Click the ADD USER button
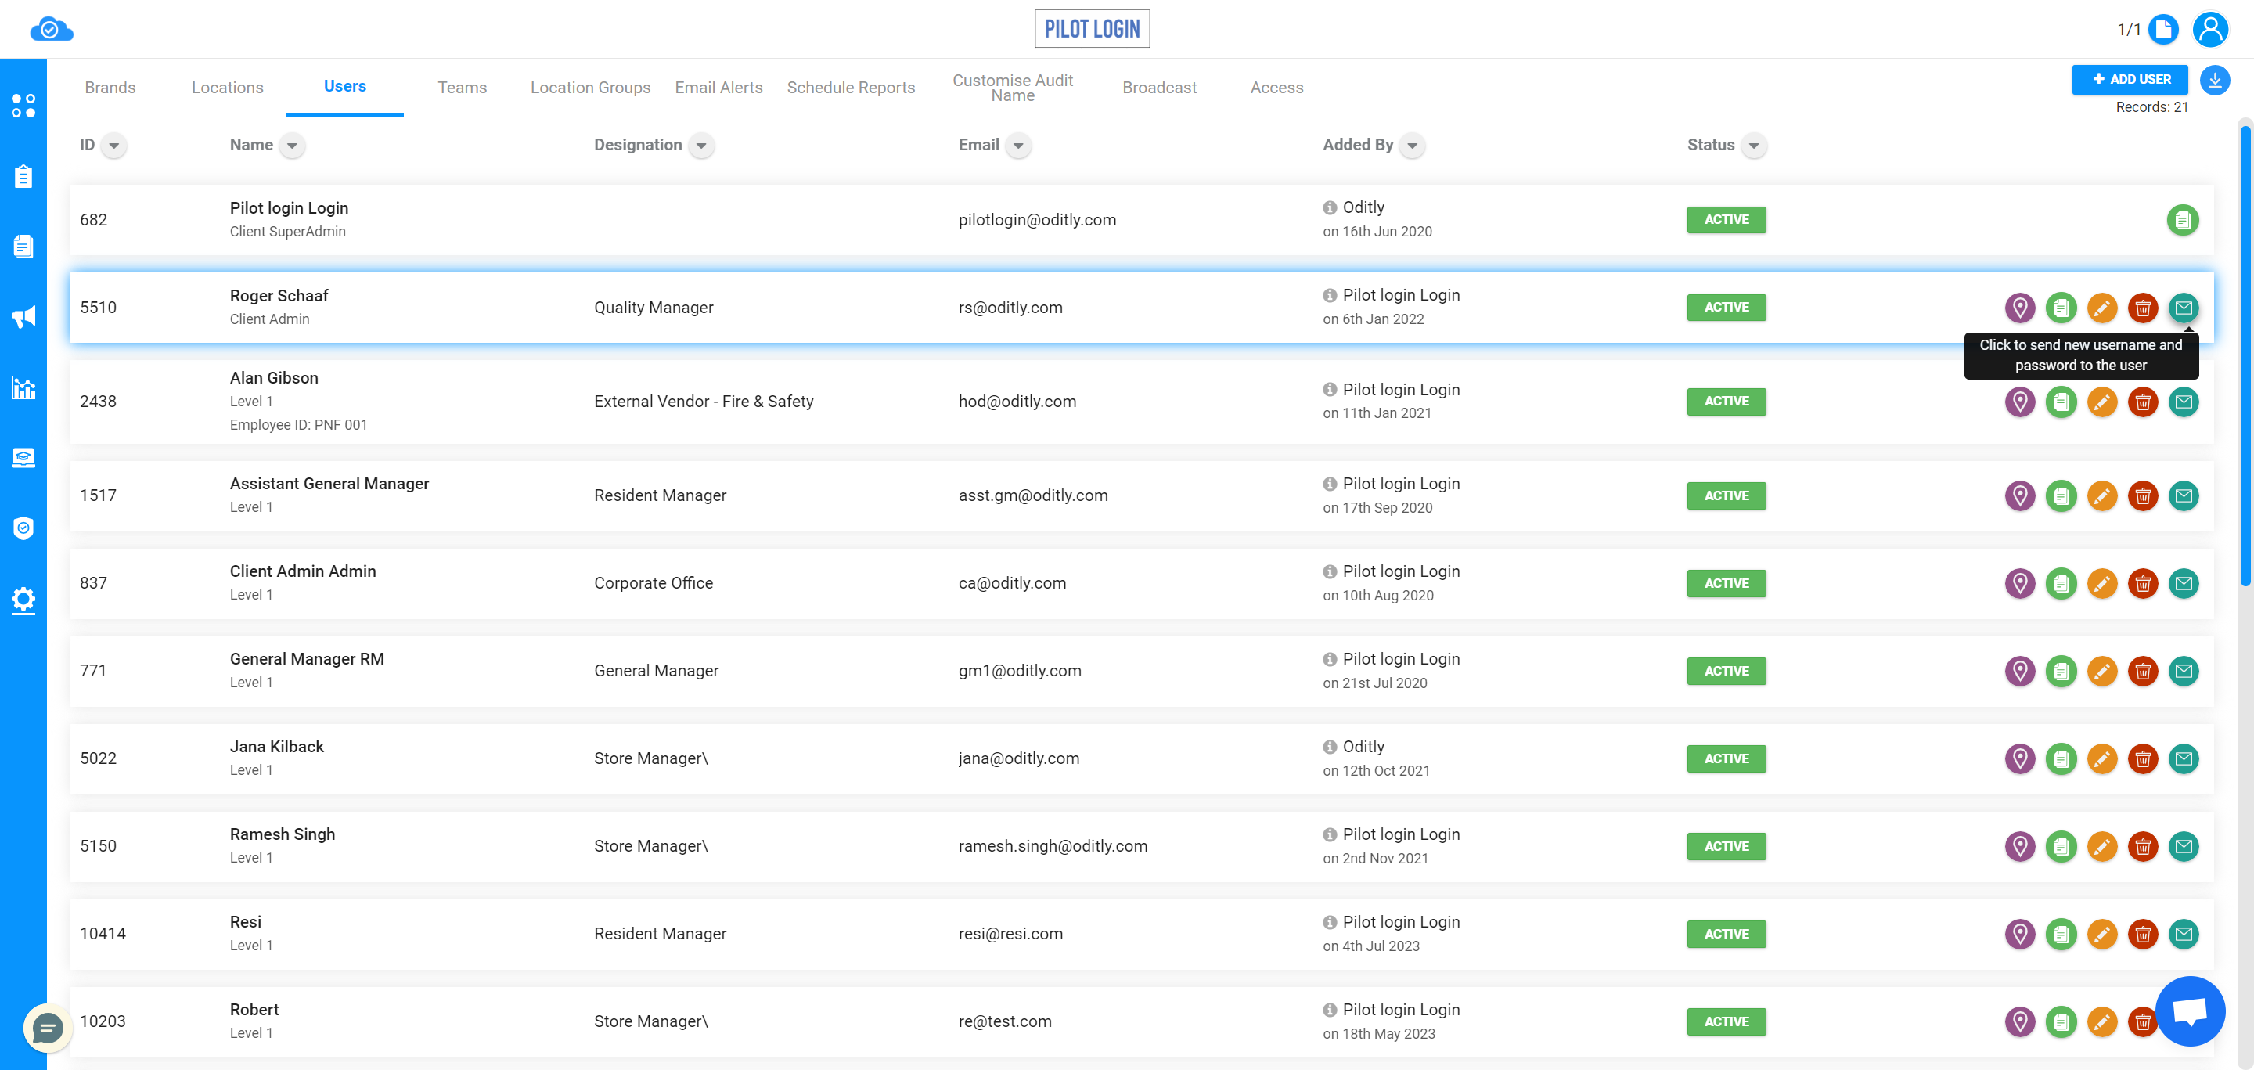The width and height of the screenshot is (2254, 1070). (x=2129, y=80)
